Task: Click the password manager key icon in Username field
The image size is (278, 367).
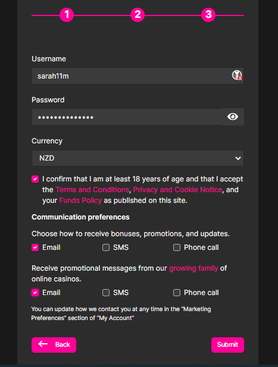Action: coord(237,75)
